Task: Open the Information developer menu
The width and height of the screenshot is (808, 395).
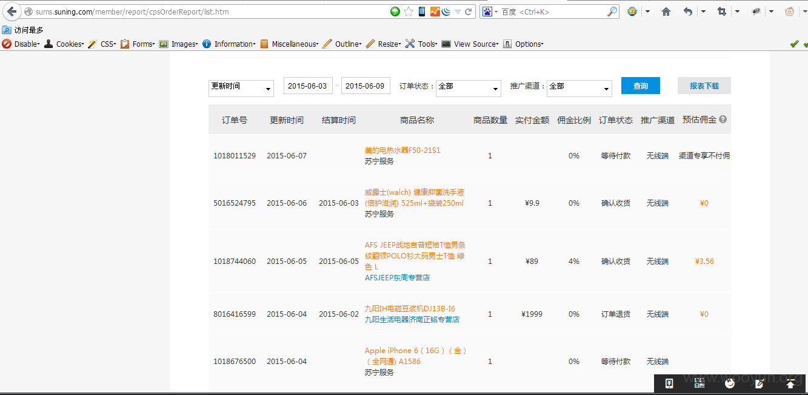Action: [x=229, y=44]
